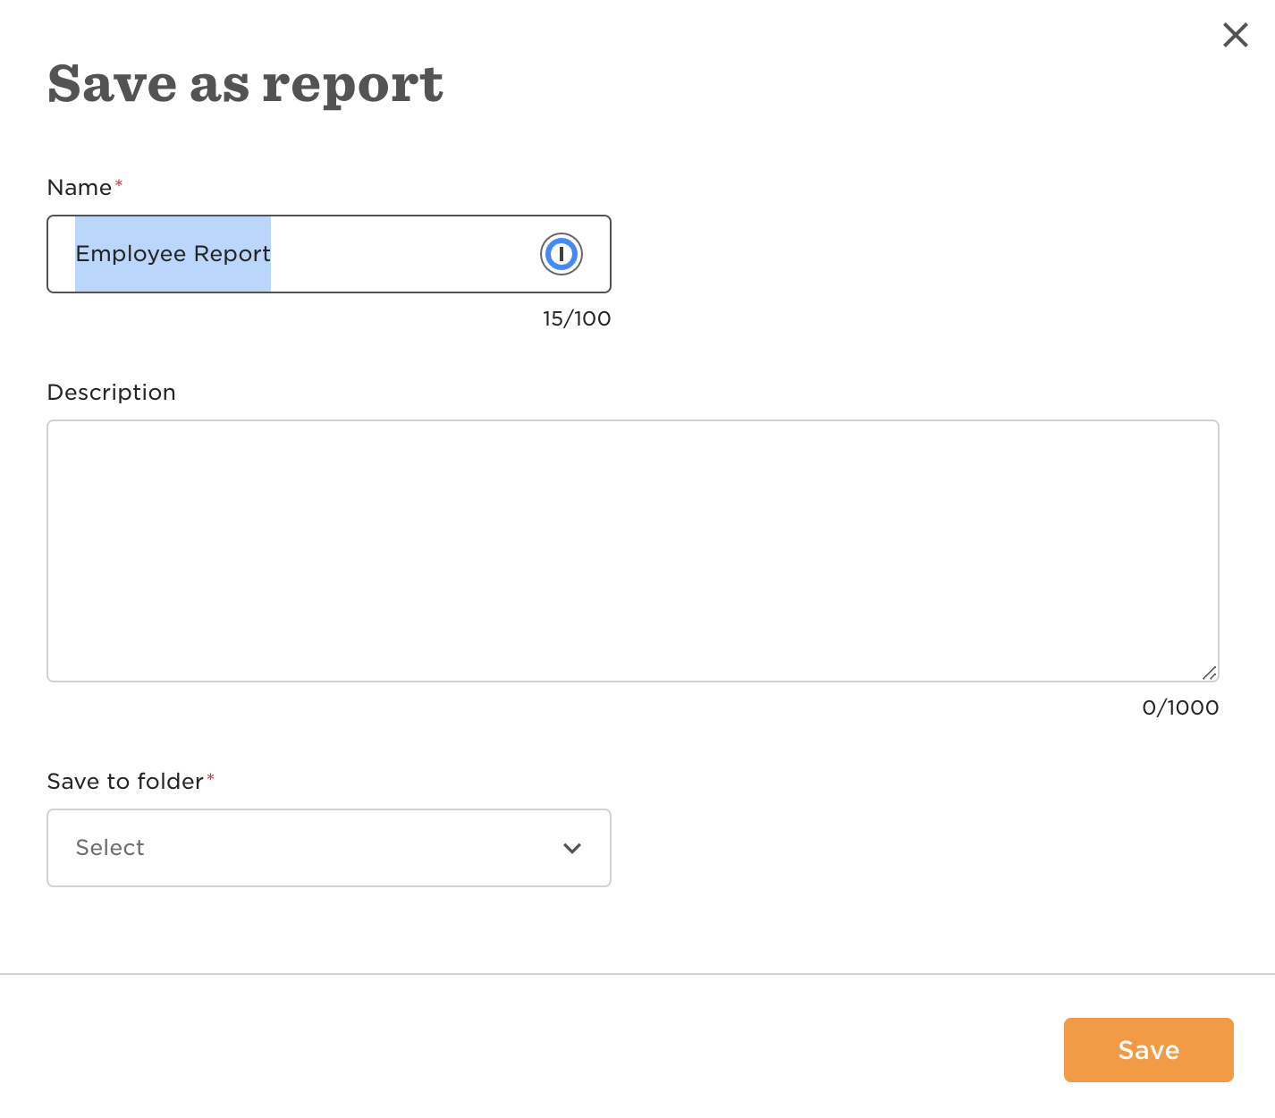Open the Save to folder dropdown

[x=328, y=848]
